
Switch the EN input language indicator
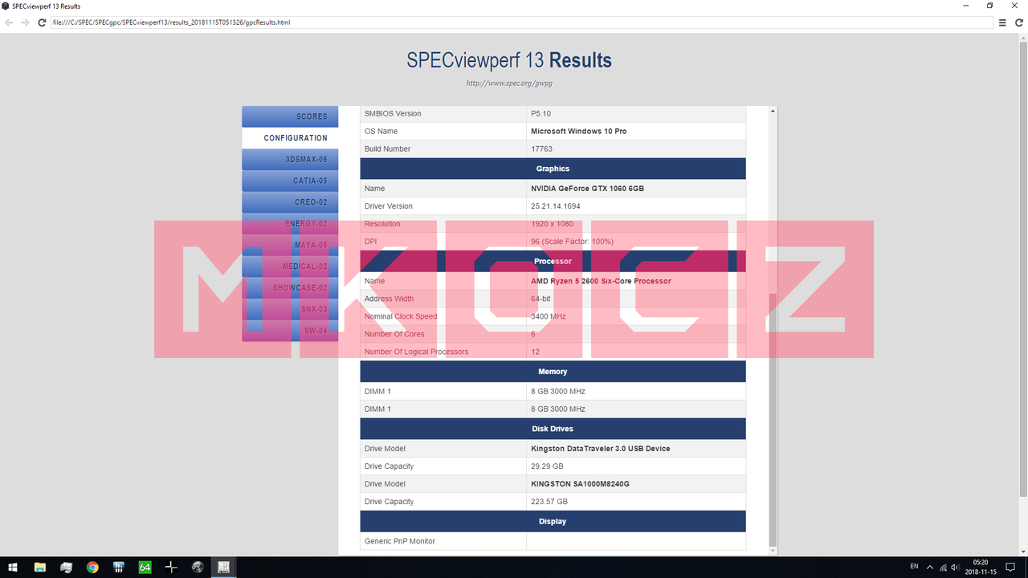914,567
